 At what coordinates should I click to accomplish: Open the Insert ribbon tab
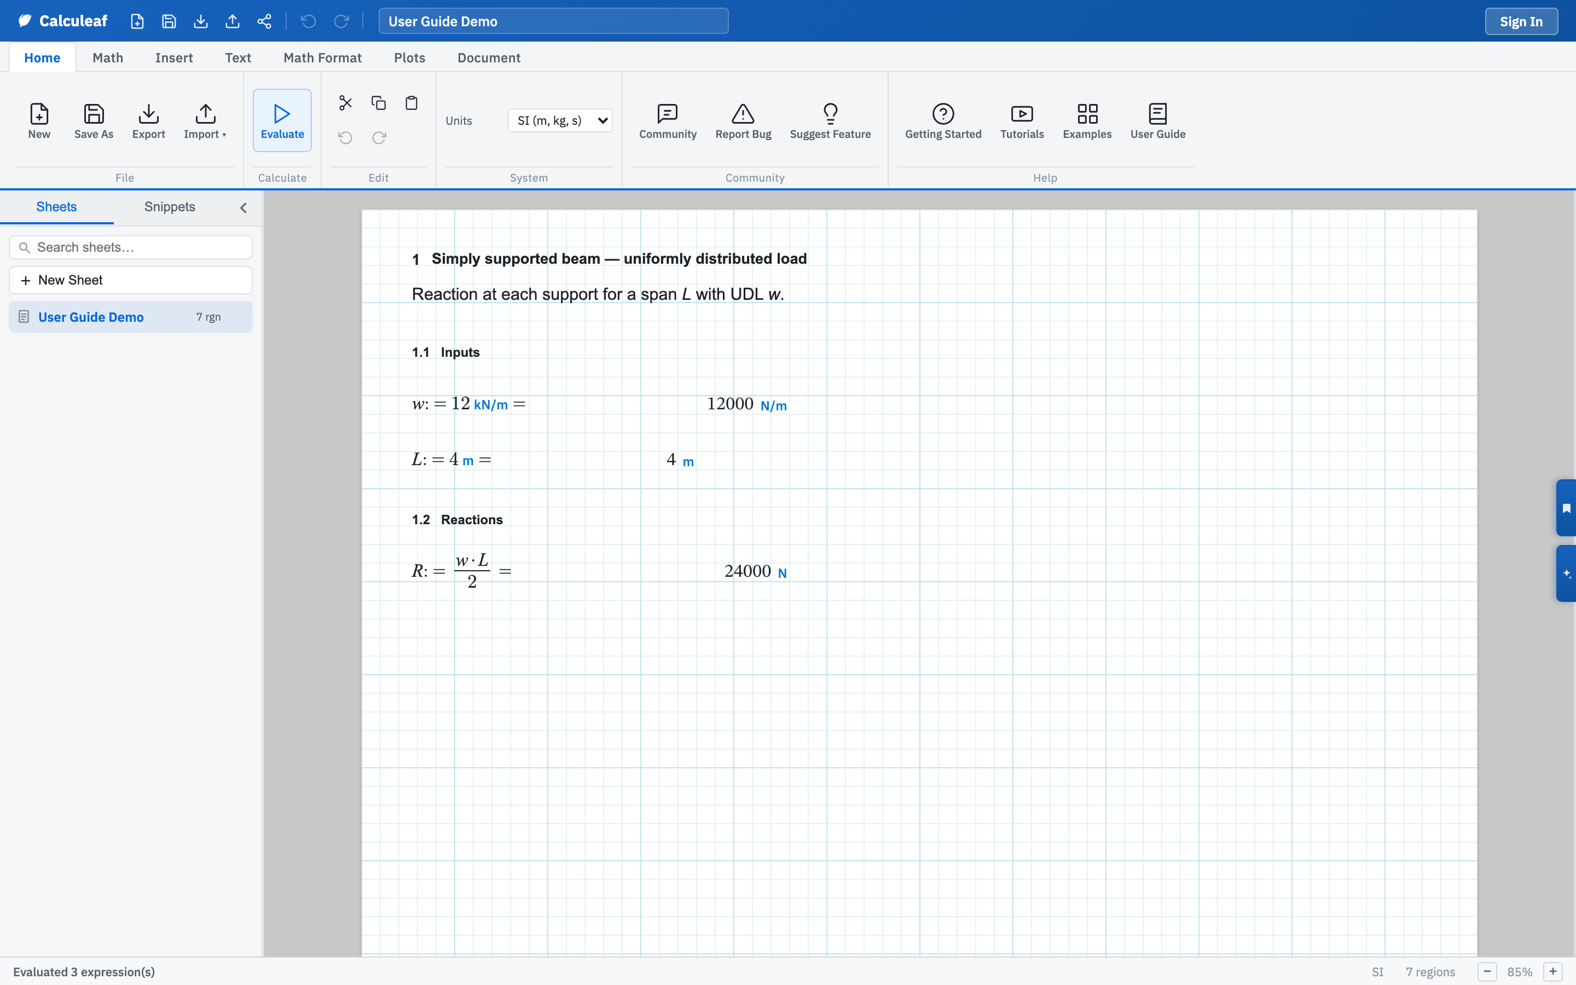click(174, 57)
